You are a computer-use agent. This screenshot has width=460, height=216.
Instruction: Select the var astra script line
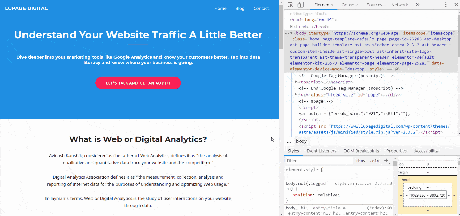tap(354, 114)
